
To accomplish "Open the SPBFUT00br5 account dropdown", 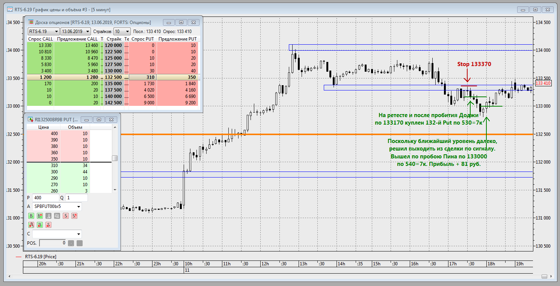I will tap(57, 206).
